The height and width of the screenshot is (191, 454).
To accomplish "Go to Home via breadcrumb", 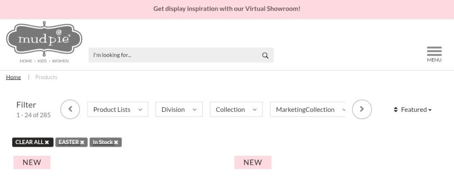I will pos(13,77).
